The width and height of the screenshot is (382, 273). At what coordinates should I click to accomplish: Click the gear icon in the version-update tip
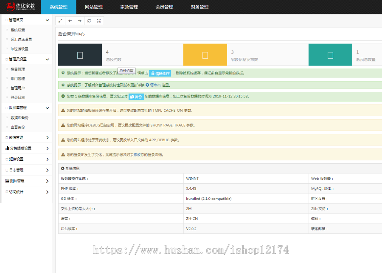(x=63, y=85)
